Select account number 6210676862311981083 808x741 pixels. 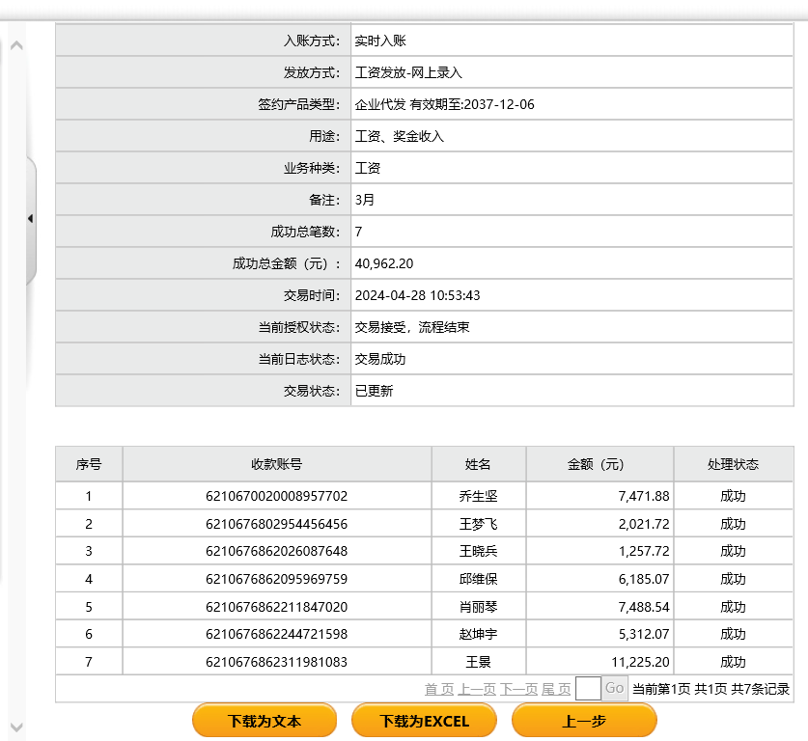pyautogui.click(x=277, y=662)
